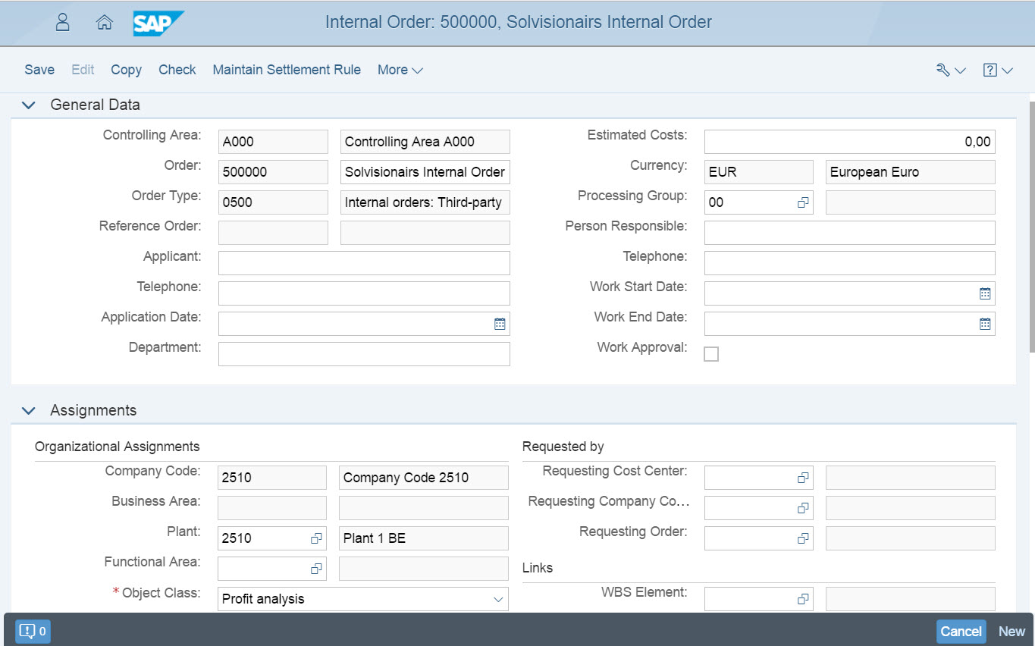Go to the home page icon
The width and height of the screenshot is (1035, 646).
(x=105, y=23)
